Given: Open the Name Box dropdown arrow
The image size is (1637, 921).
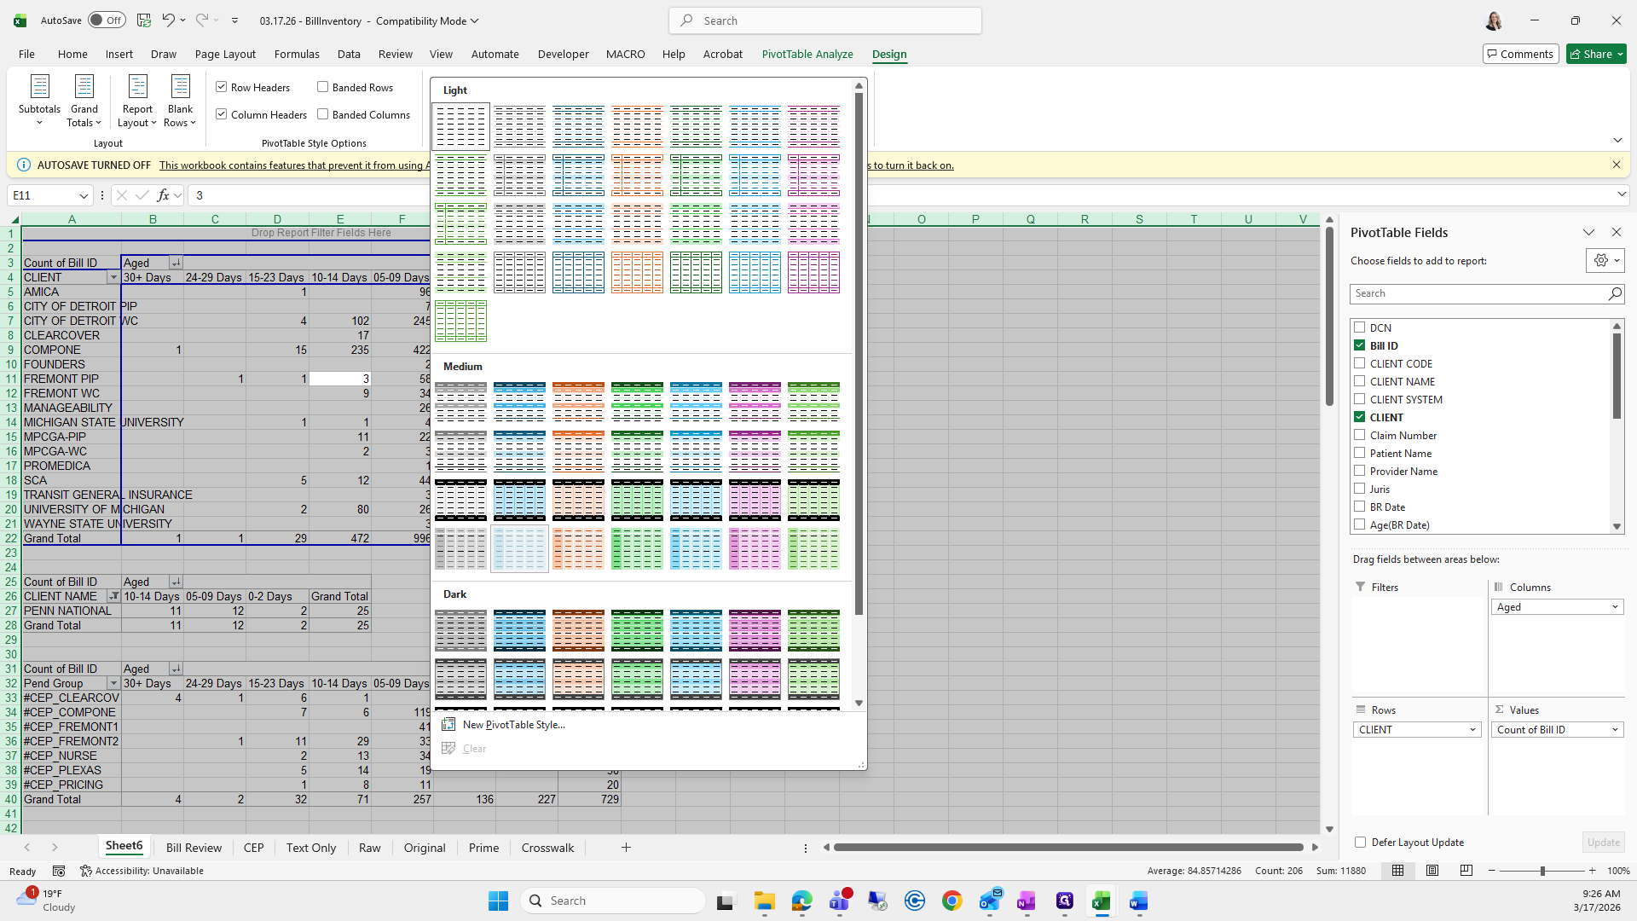Looking at the screenshot, I should click(x=84, y=195).
